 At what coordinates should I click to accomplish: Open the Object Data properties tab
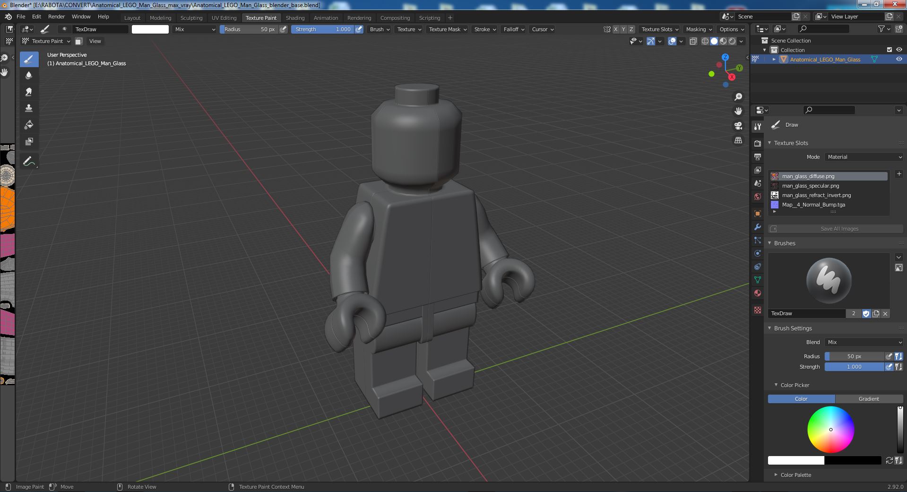(x=758, y=280)
